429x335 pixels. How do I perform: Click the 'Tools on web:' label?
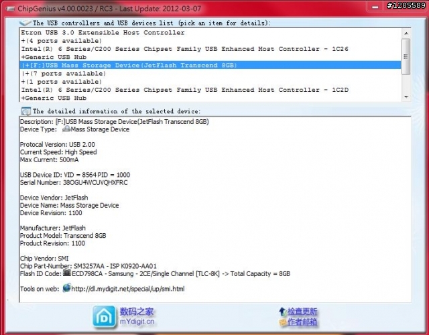click(x=40, y=289)
